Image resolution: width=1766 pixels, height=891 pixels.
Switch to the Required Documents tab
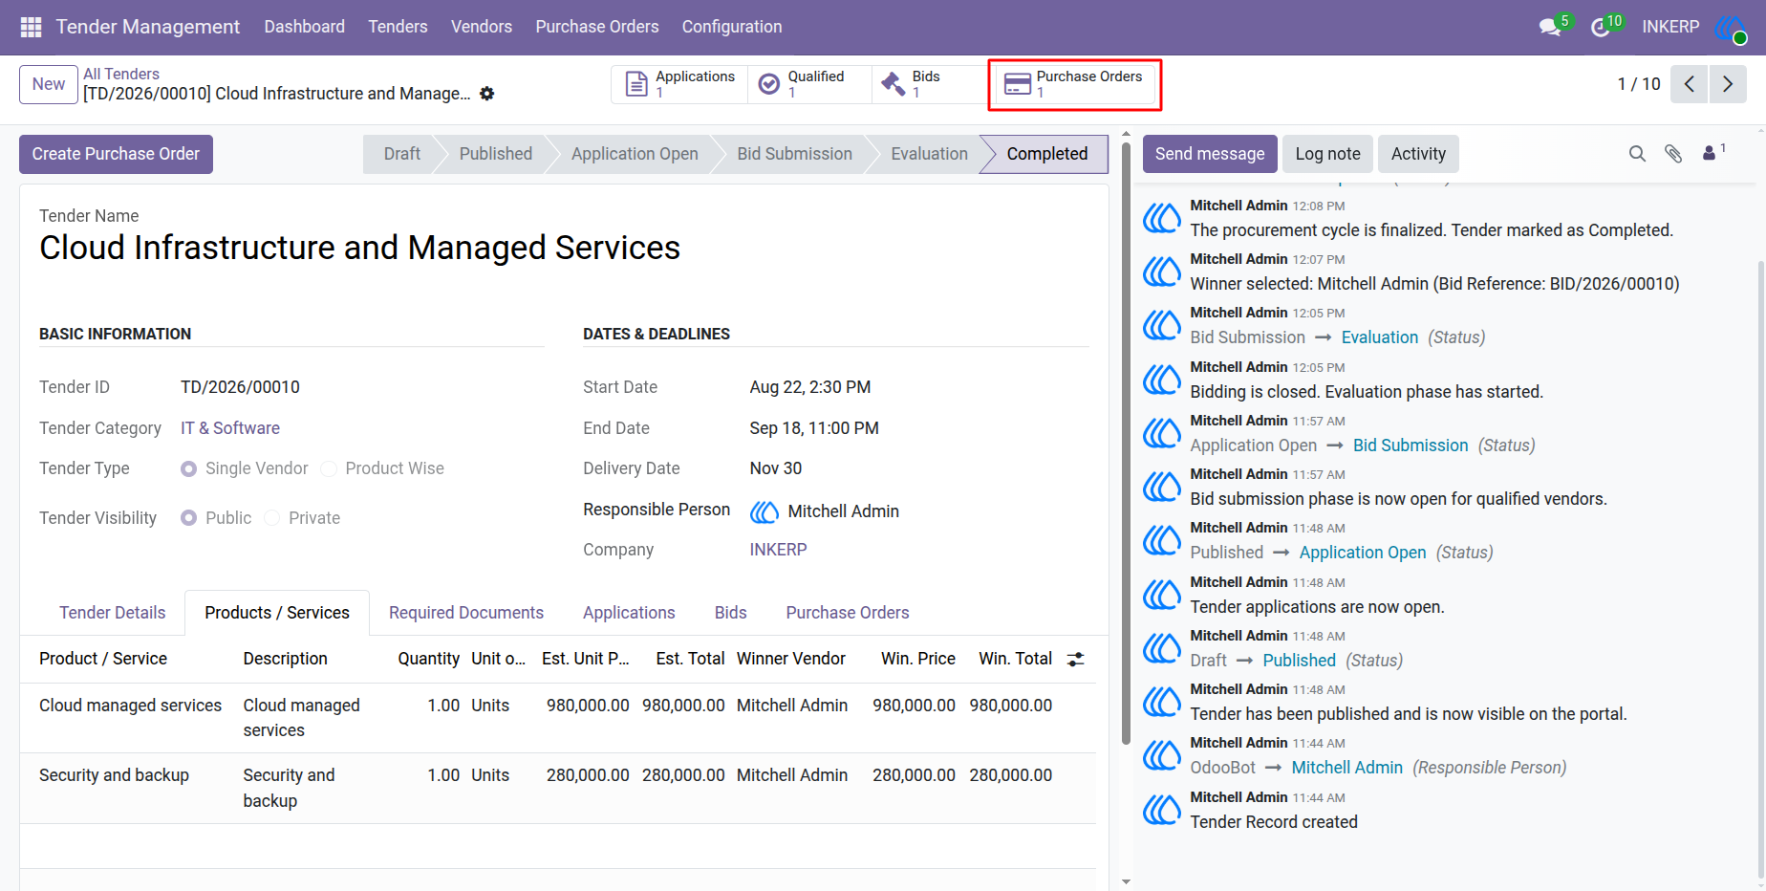click(x=466, y=613)
